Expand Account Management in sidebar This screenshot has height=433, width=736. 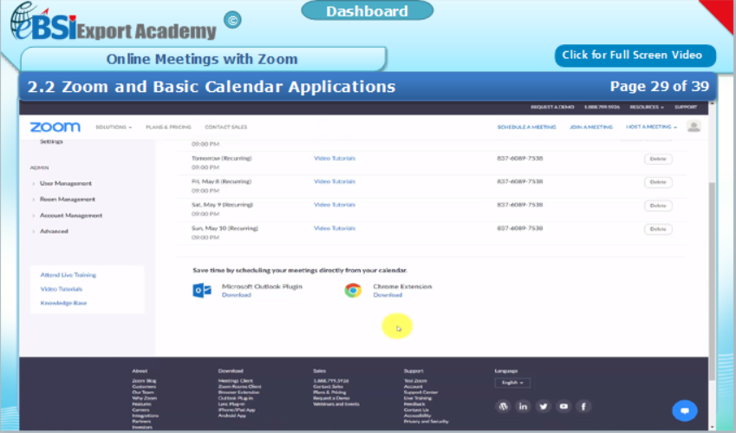[x=70, y=215]
